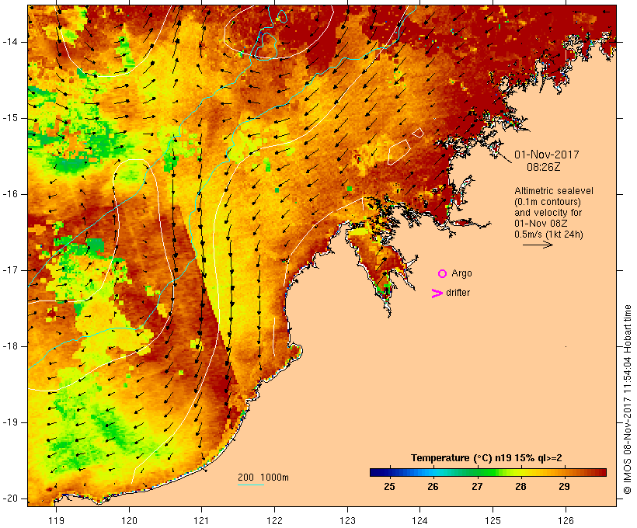
Task: Click the longitude label 122
Action: (x=275, y=521)
